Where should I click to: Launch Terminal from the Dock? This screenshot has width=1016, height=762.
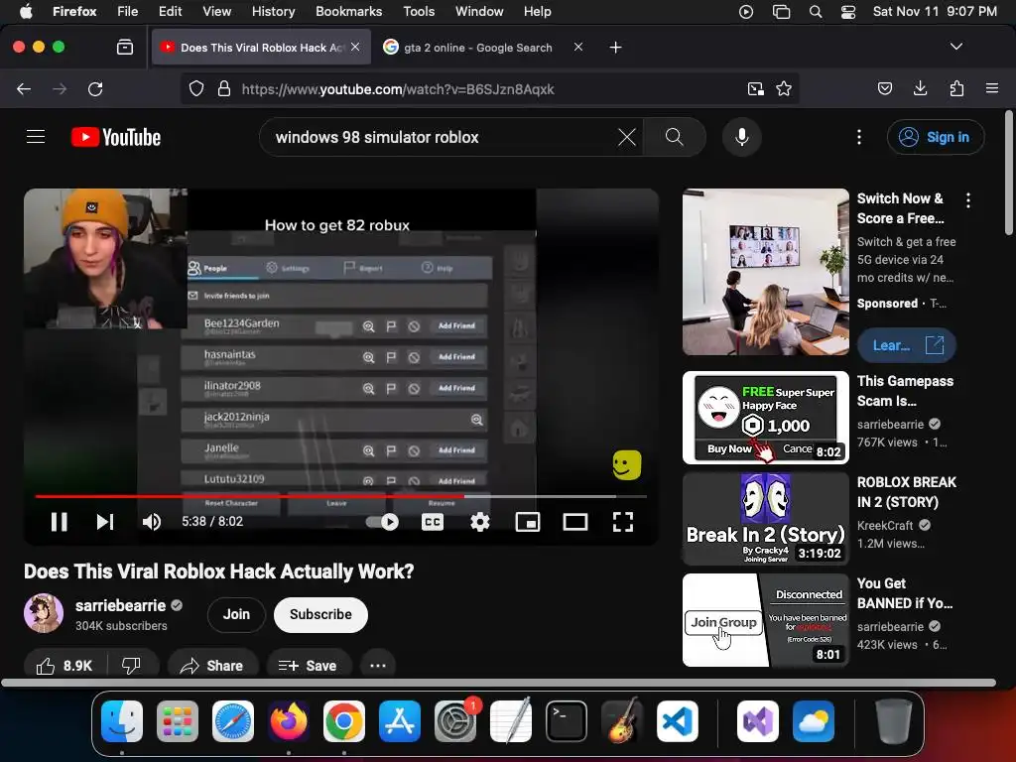click(567, 721)
